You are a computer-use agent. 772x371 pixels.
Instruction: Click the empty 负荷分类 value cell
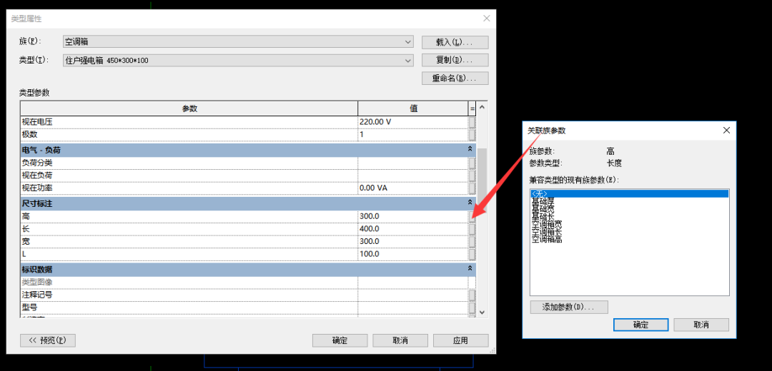coord(413,163)
